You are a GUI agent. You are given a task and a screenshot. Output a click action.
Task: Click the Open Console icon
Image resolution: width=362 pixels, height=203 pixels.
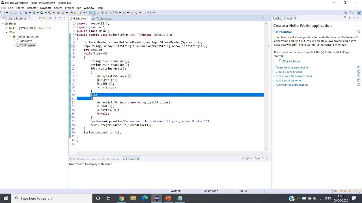[x=255, y=159]
